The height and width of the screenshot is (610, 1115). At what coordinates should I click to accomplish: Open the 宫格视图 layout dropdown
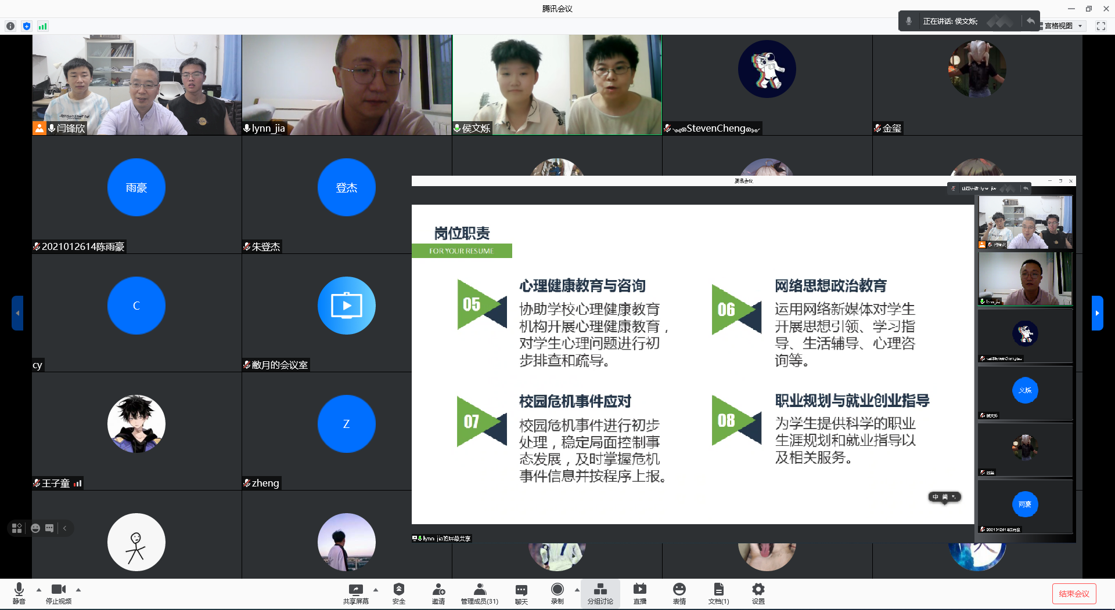[x=1063, y=26]
